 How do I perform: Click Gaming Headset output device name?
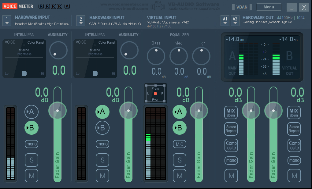point(267,22)
